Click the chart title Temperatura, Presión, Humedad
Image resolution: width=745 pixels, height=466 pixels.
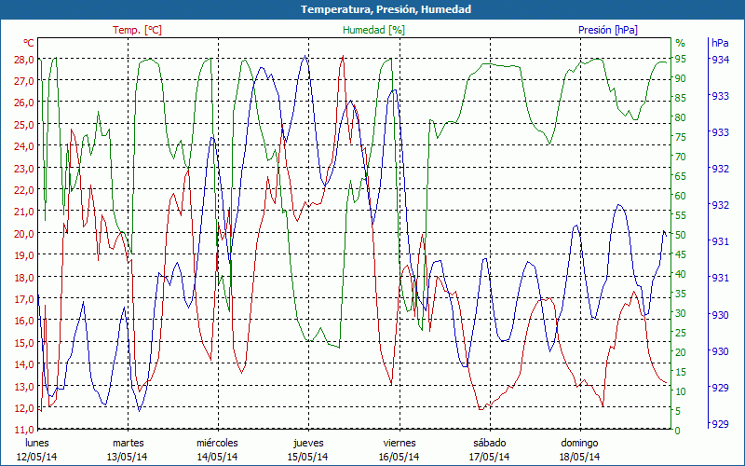(x=372, y=9)
